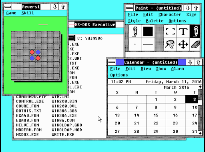The width and height of the screenshot is (205, 152).
Task: Click the white Calendar scrollbar thumb
Action: click(x=200, y=103)
